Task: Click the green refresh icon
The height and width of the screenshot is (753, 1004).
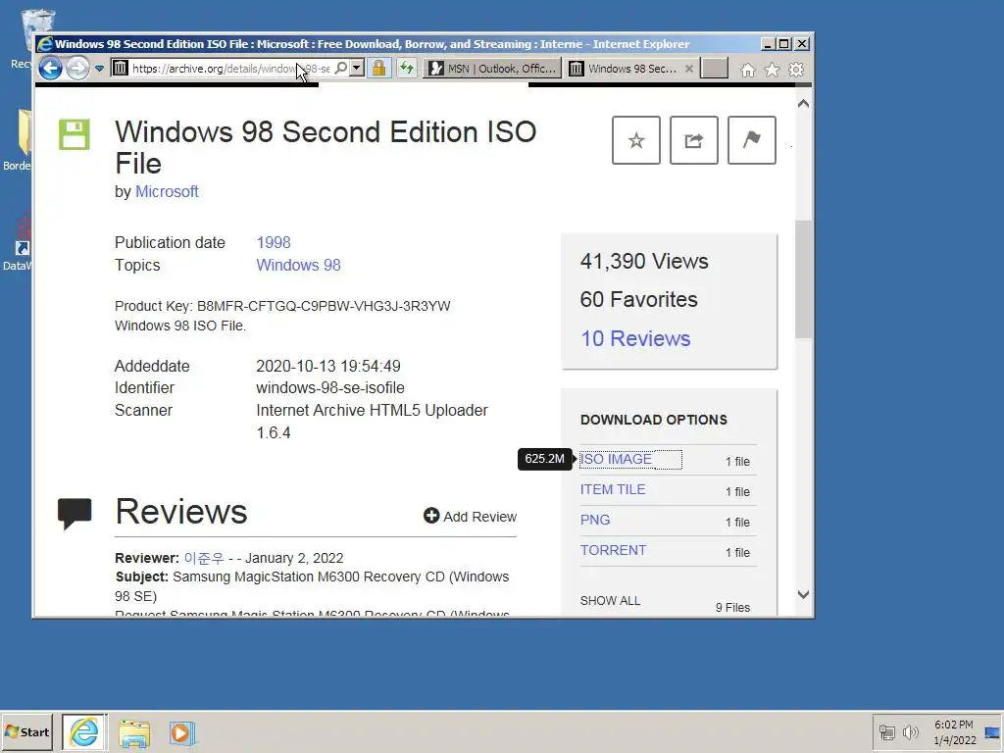Action: point(407,68)
